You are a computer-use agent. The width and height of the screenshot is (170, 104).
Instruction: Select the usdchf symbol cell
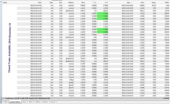[x=71, y=35]
